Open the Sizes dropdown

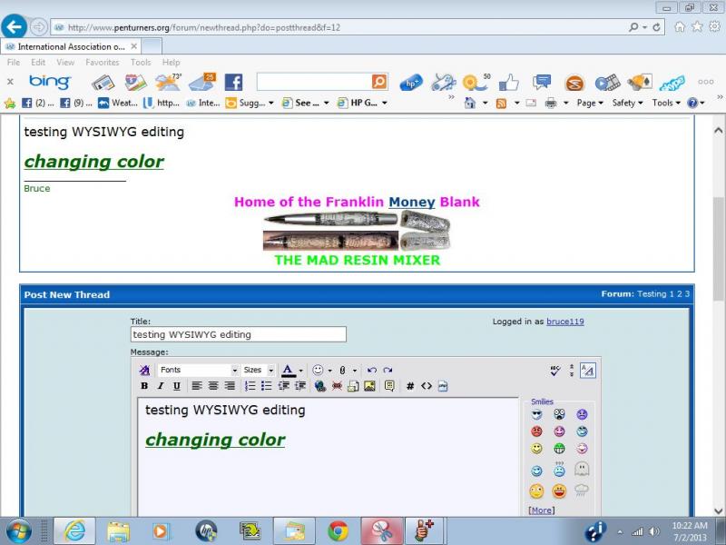(x=258, y=371)
